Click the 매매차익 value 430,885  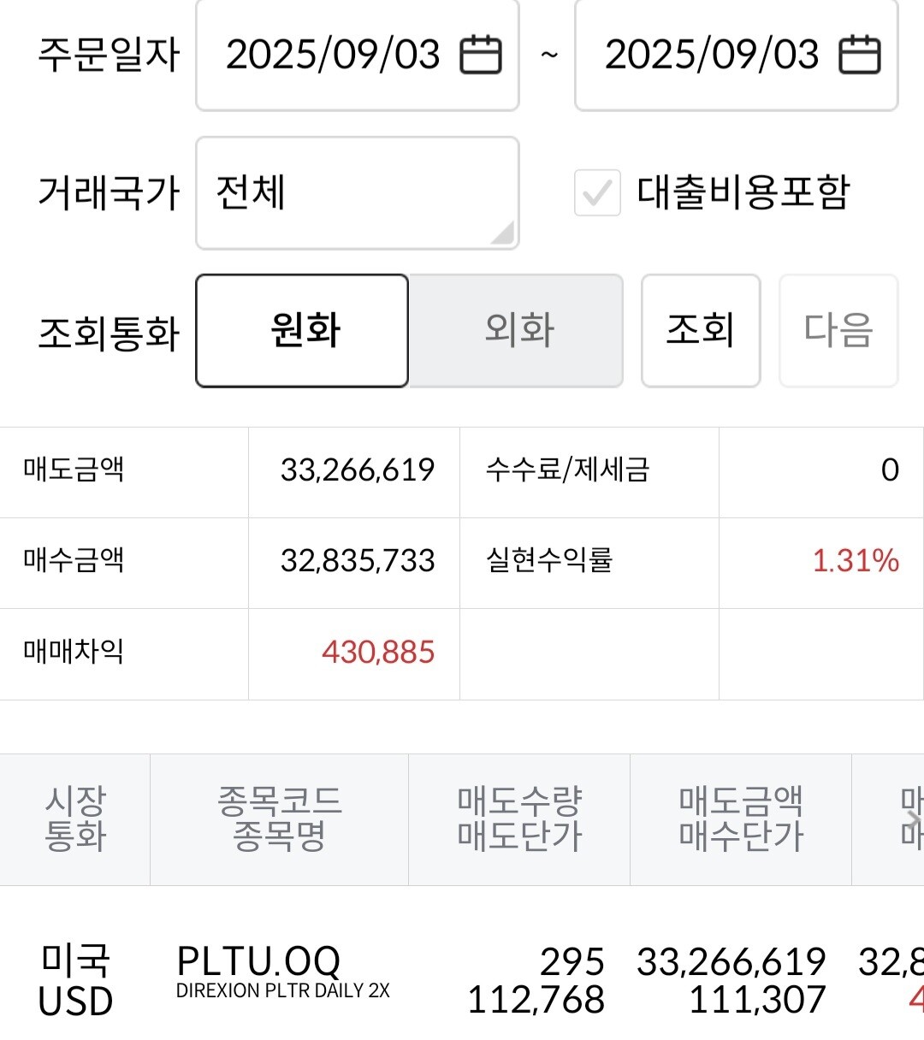point(378,653)
